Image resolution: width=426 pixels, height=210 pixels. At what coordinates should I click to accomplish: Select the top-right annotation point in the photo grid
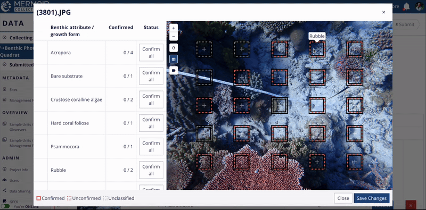[x=355, y=49]
